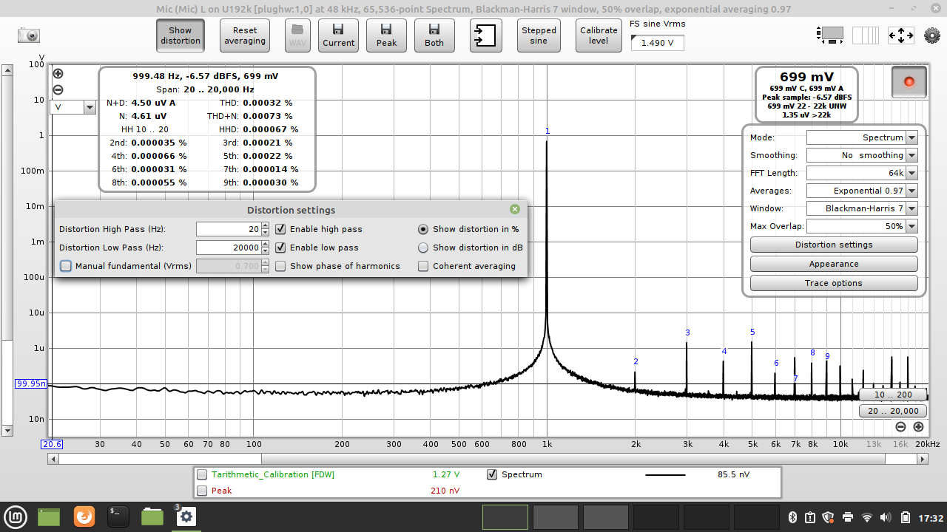Close the Distortion settings dialog
The image size is (947, 532).
coord(515,210)
